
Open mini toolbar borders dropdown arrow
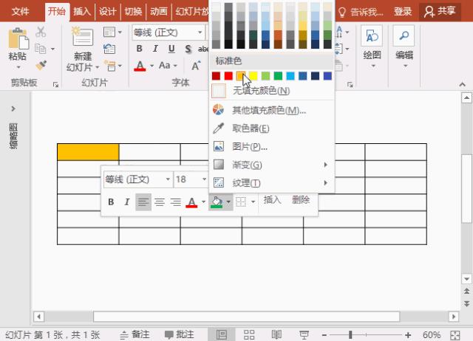(x=253, y=201)
